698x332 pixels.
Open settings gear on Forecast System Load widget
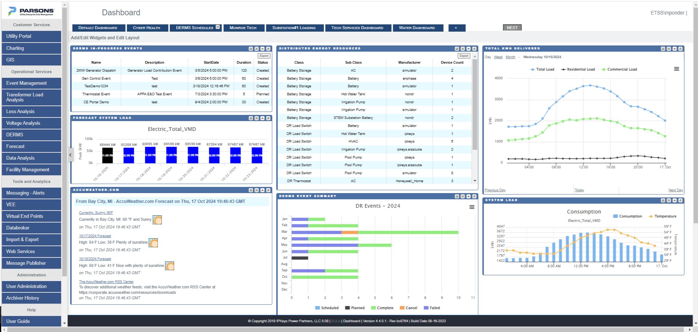[251, 118]
